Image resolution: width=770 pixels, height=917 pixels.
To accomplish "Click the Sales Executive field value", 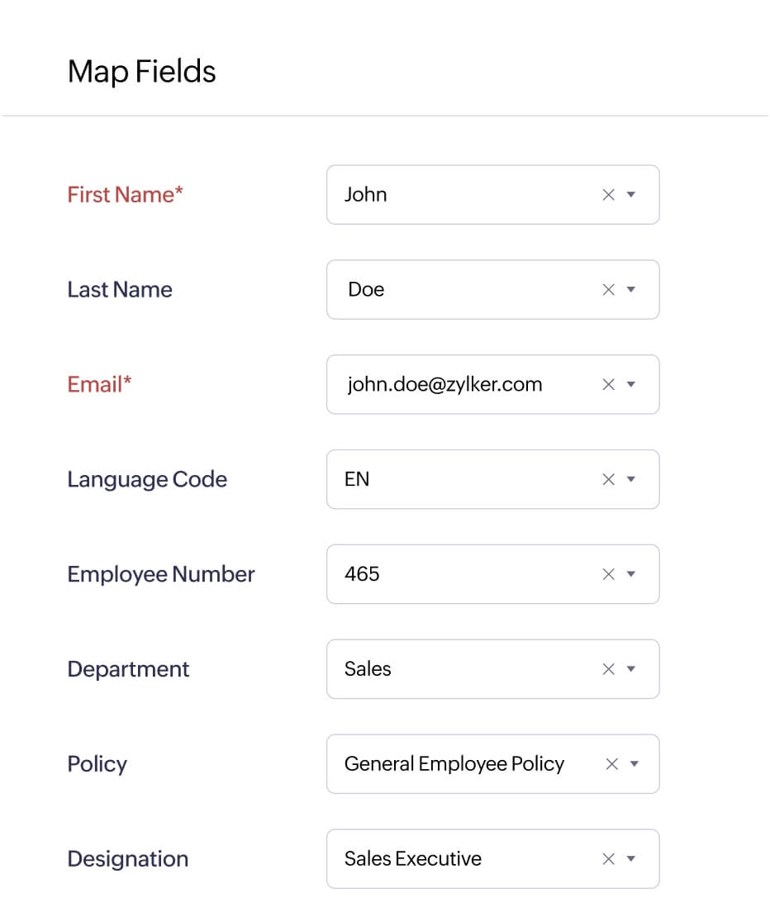I will click(x=413, y=859).
